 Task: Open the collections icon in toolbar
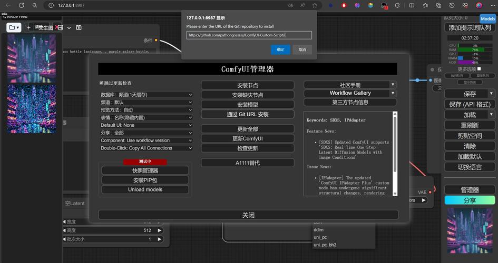(438, 5)
